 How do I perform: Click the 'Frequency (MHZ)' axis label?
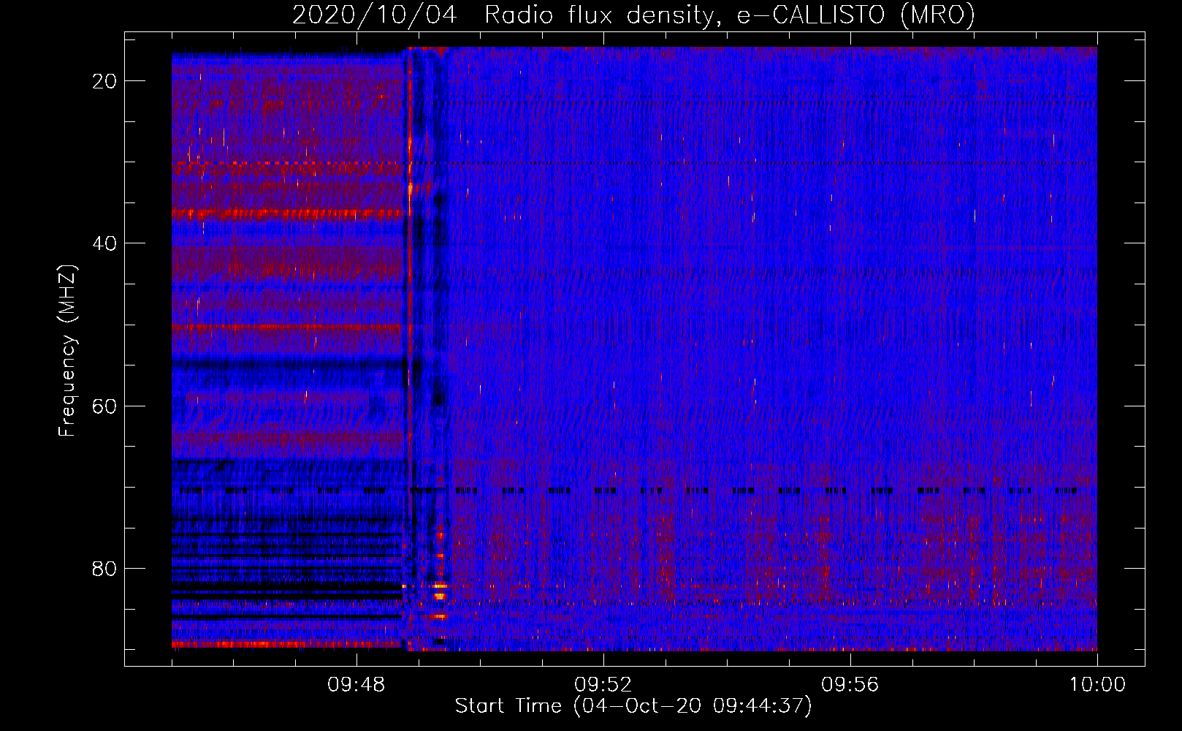coord(67,351)
